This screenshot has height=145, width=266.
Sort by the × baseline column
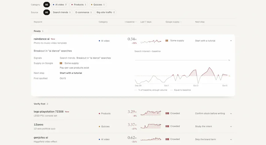(x=130, y=22)
